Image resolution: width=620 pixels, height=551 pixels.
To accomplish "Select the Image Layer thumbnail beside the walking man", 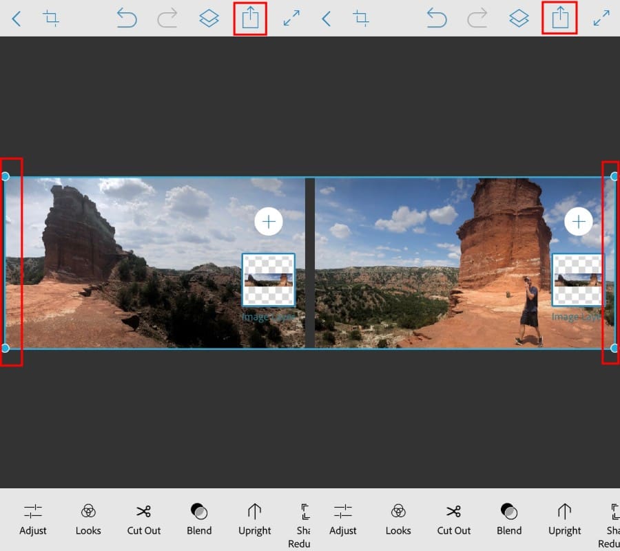I will pos(578,280).
